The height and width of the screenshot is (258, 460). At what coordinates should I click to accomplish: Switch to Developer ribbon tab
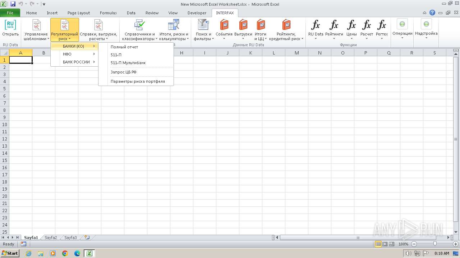tap(197, 13)
